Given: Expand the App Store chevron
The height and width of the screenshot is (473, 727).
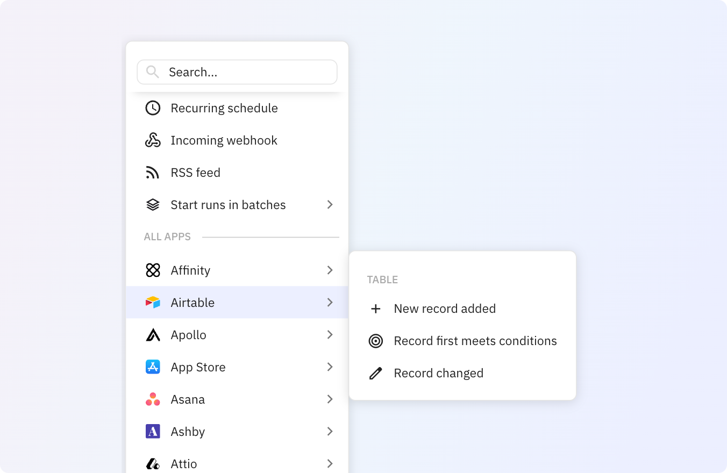Looking at the screenshot, I should coord(330,367).
